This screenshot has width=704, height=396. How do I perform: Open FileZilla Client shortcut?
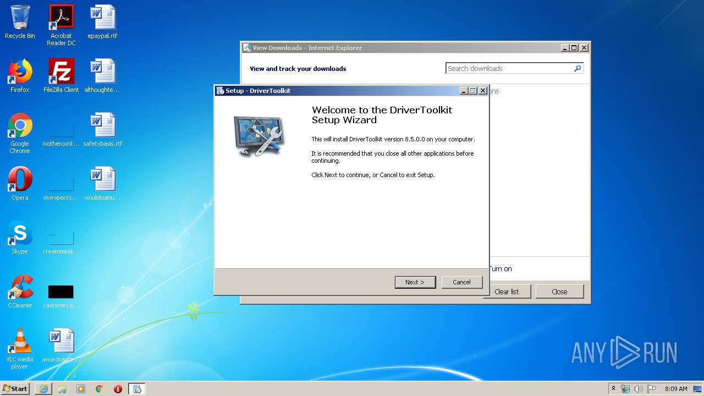tap(61, 76)
